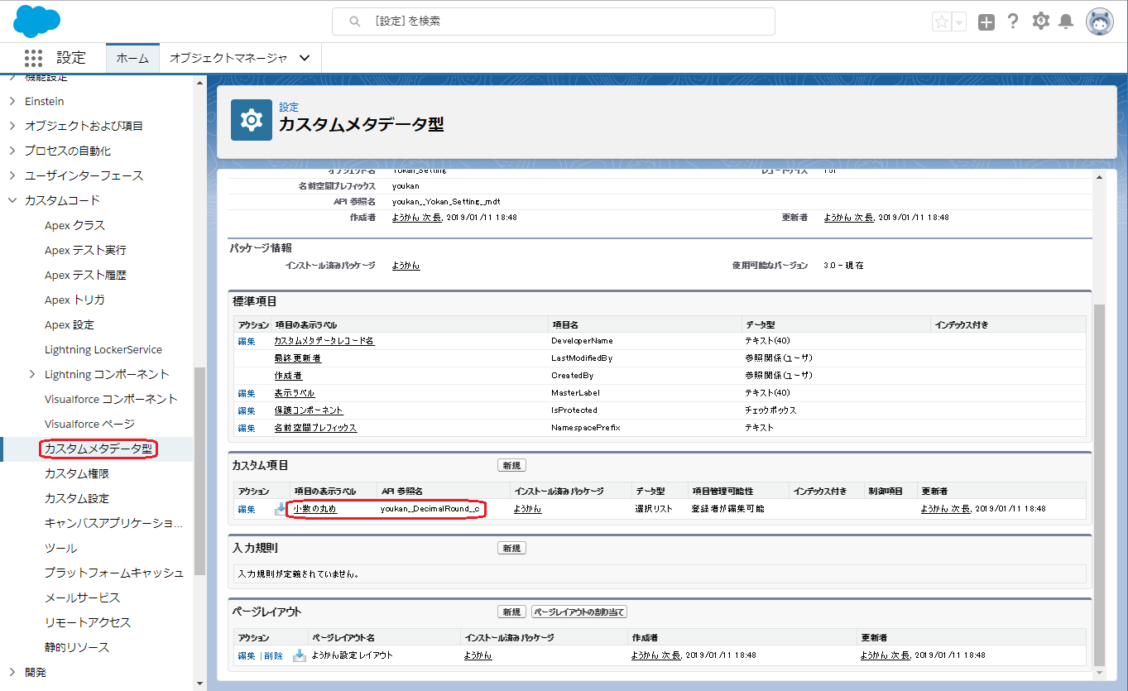The width and height of the screenshot is (1128, 691).
Task: Click the main content vertical scrollbar thumb
Action: click(x=1099, y=484)
